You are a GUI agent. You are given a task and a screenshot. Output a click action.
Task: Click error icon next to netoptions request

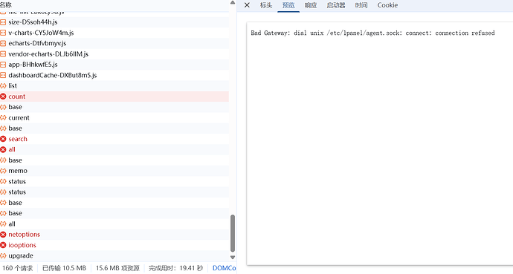coord(3,235)
